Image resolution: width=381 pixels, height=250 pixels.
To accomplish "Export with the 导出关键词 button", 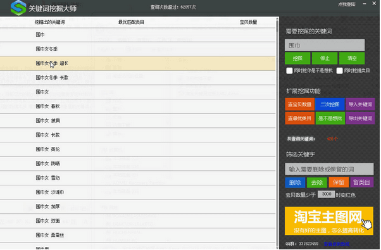I will (360, 118).
